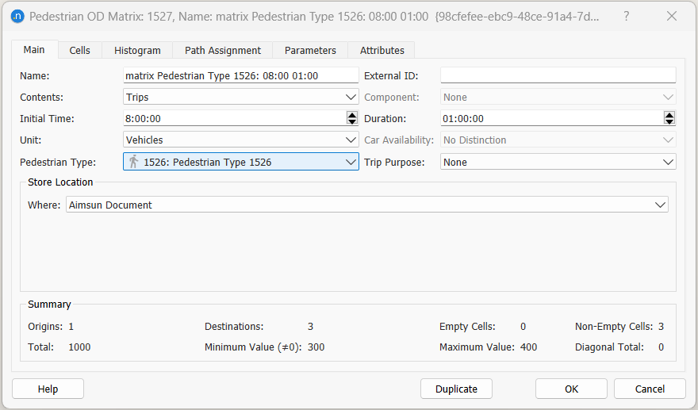Open the Pedestrian Type dropdown arrow
The image size is (698, 410).
tap(351, 162)
